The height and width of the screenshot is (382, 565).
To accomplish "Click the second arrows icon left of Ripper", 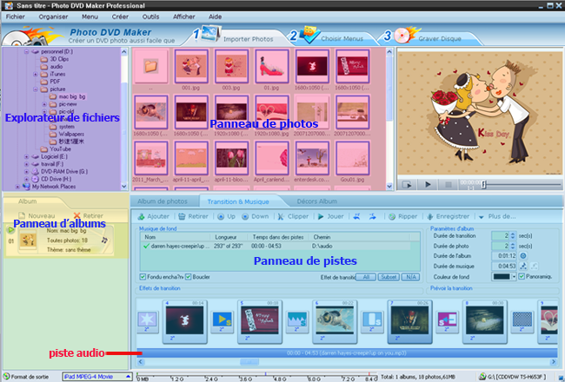I will pyautogui.click(x=373, y=216).
